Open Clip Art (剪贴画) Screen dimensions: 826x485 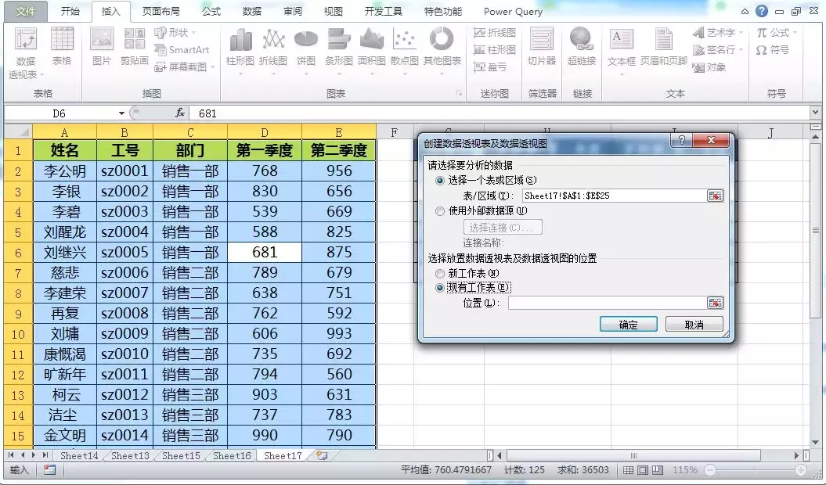click(x=135, y=46)
